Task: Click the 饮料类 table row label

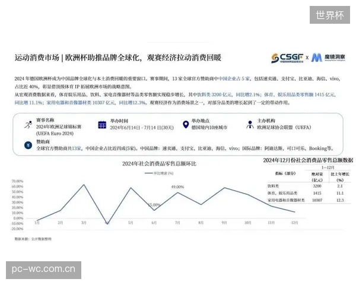Action: coord(273,186)
